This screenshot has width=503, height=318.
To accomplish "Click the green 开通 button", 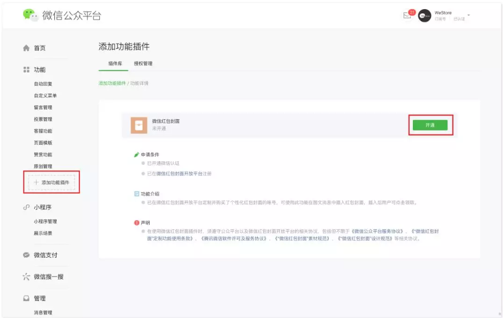I will coord(430,125).
